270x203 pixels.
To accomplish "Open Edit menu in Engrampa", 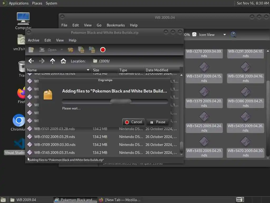I will (x=47, y=40).
